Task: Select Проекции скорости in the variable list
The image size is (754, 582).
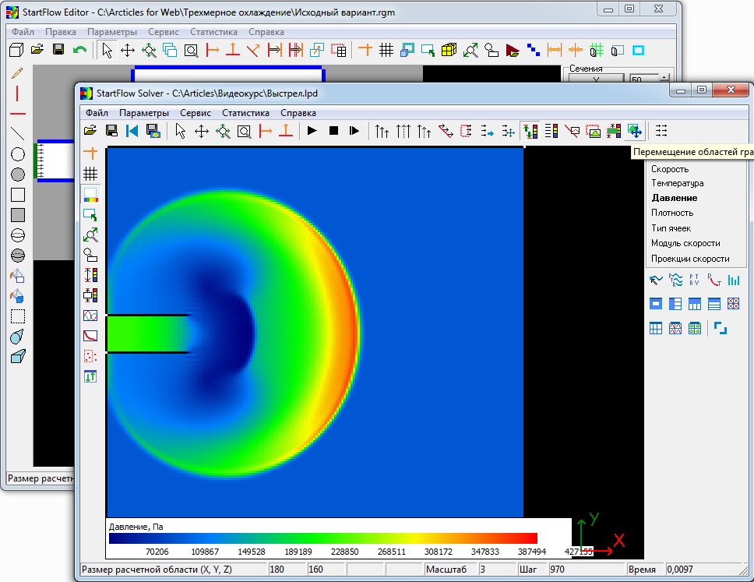Action: pos(690,259)
